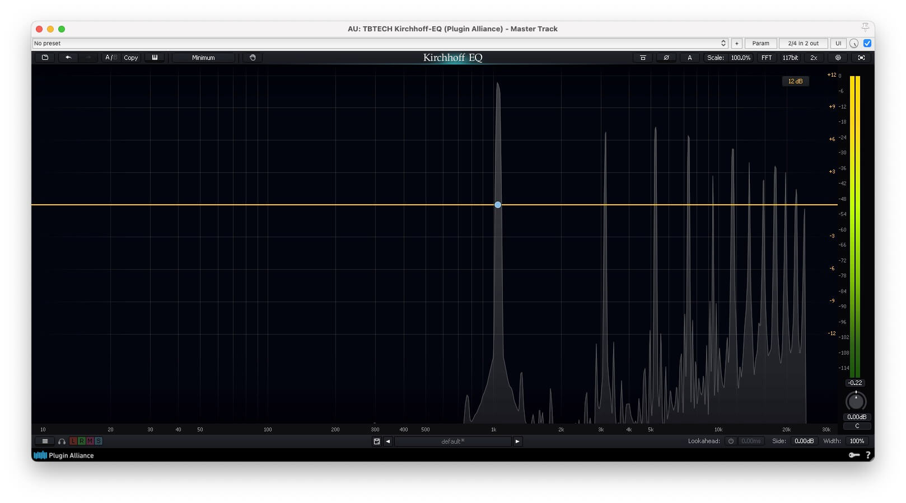
Task: Open the preset folder icon
Action: coord(45,58)
